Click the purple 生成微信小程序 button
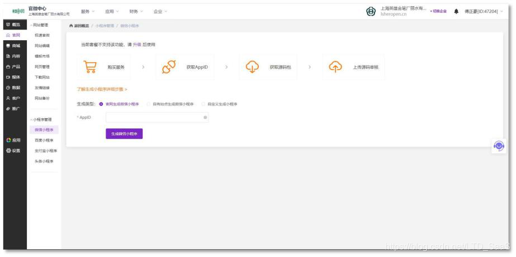 [x=124, y=134]
